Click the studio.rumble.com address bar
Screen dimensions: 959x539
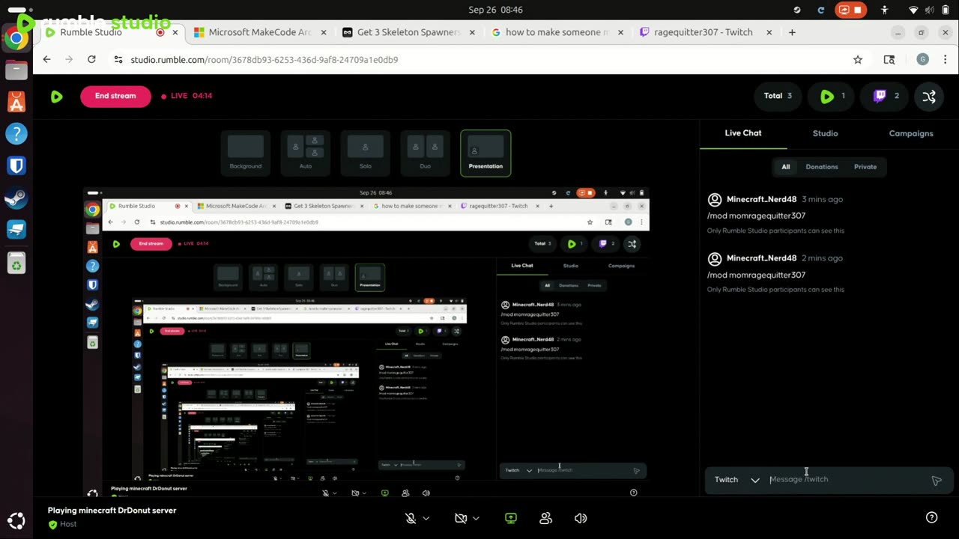click(479, 59)
